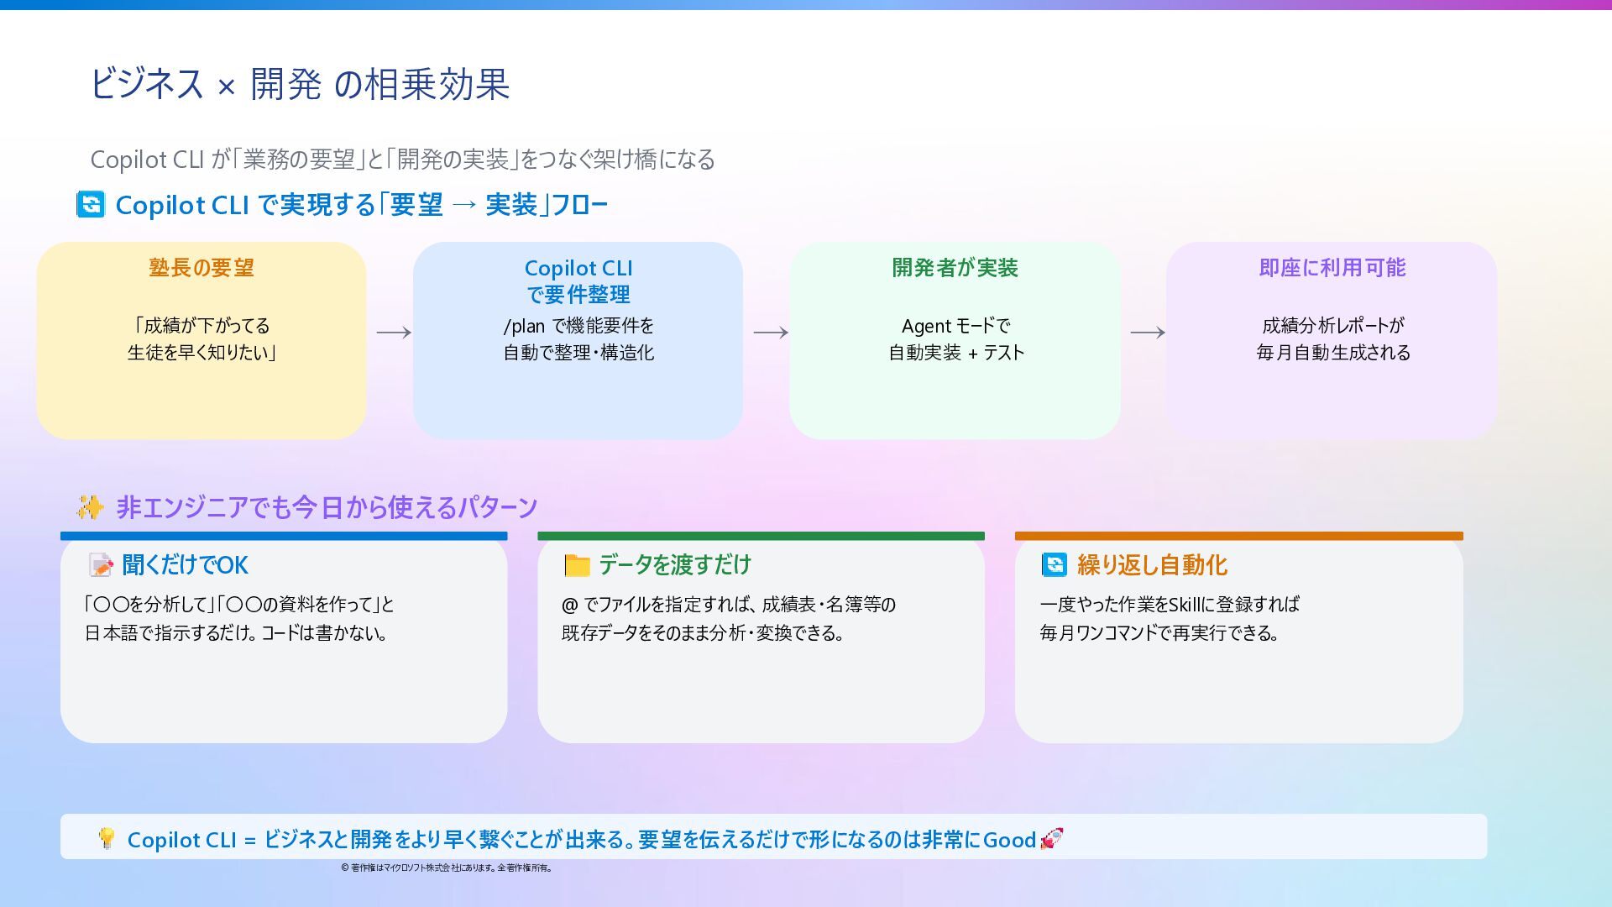Click the arrow before the 開発者が実装 box
Image resolution: width=1612 pixels, height=907 pixels.
pos(771,333)
